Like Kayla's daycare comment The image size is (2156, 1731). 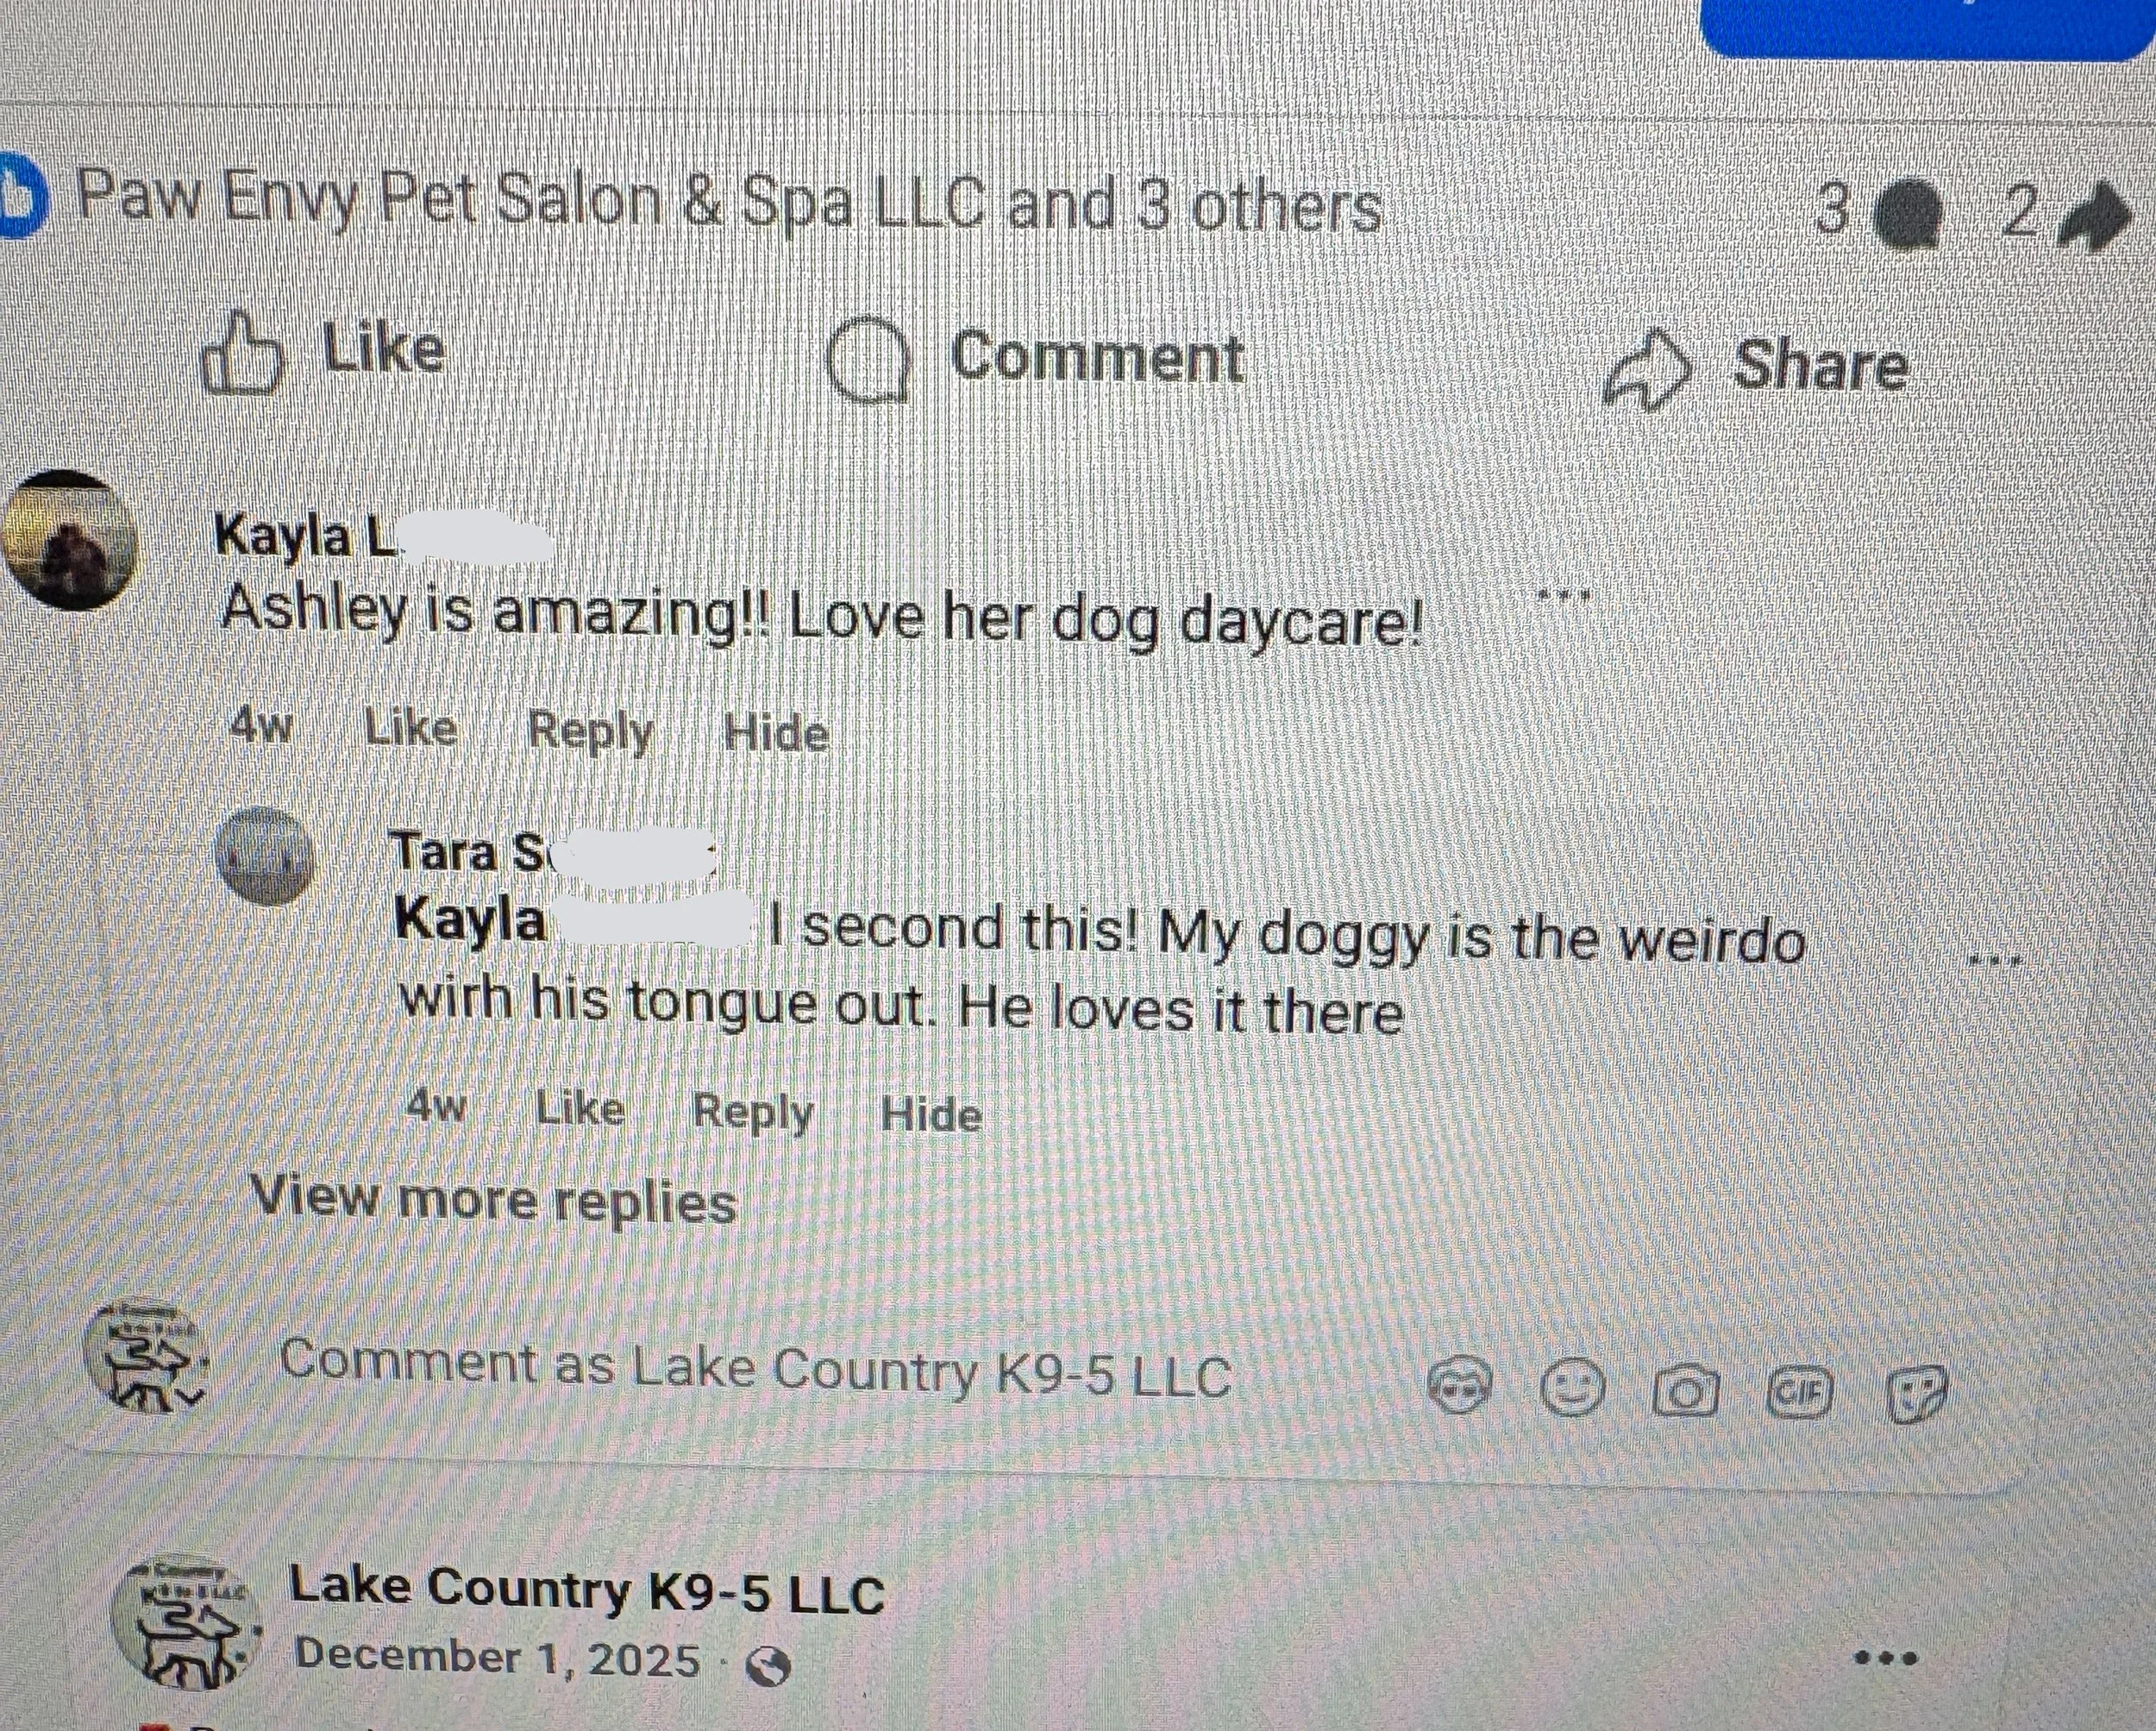tap(411, 728)
